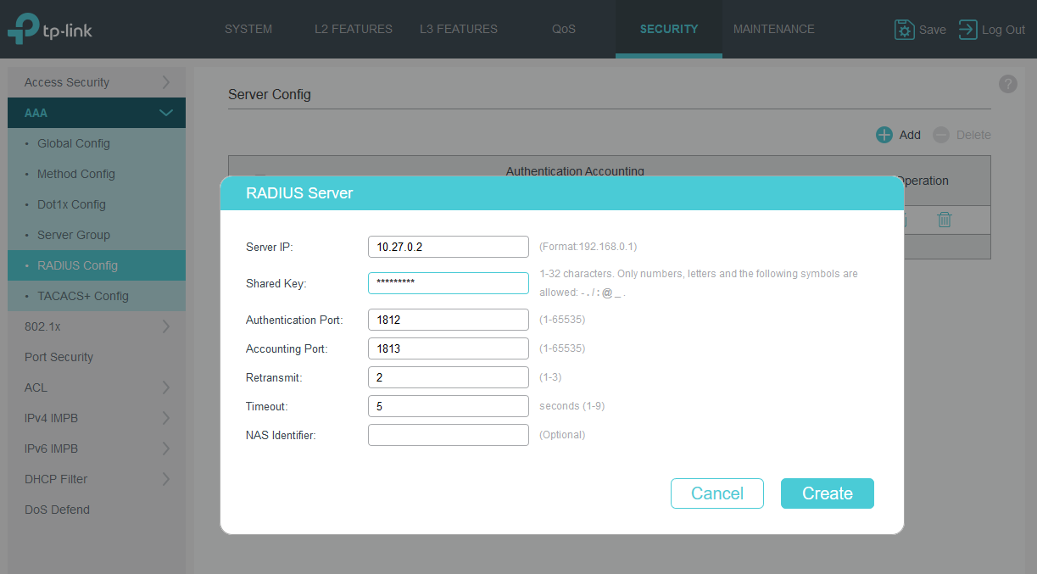Go to the SYSTEM tab
This screenshot has width=1037, height=574.
(x=248, y=30)
